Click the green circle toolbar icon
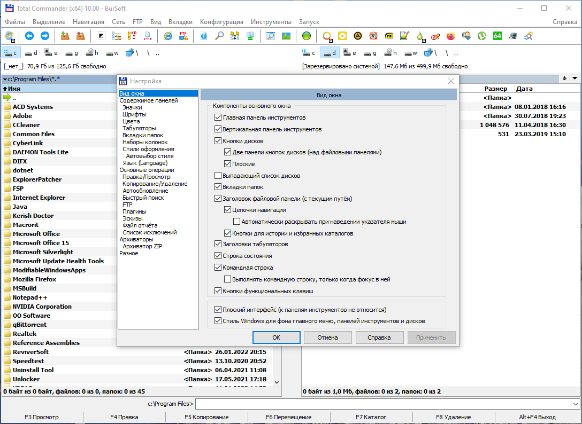This screenshot has width=582, height=424. coord(306,36)
